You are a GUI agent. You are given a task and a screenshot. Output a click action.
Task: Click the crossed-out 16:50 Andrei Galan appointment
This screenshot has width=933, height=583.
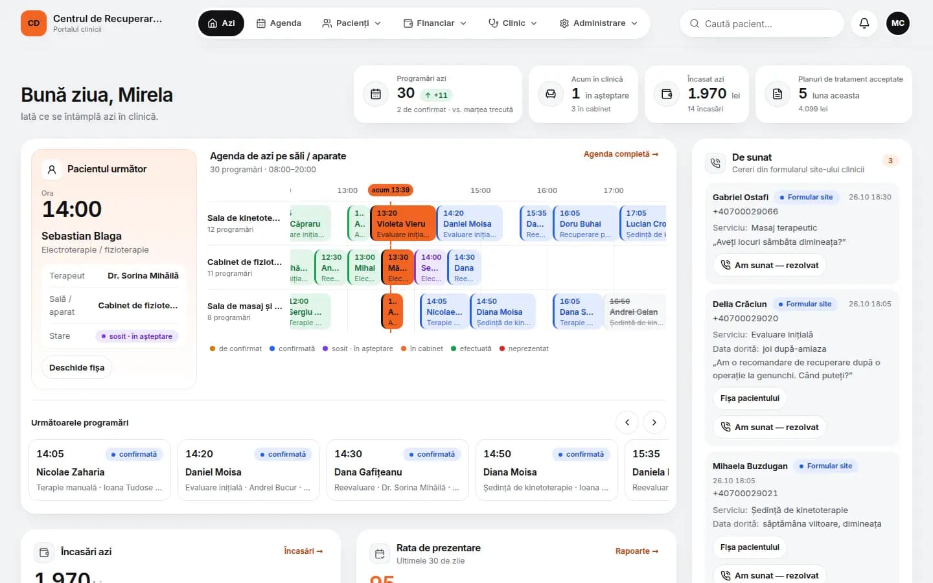[x=635, y=312]
